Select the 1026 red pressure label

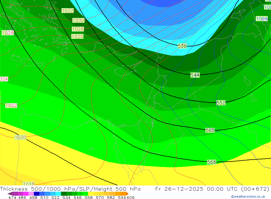(x=78, y=36)
